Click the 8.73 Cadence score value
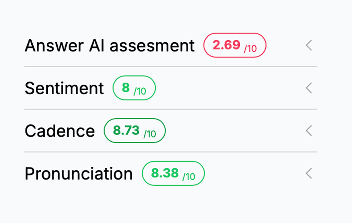Image resolution: width=352 pixels, height=223 pixels. point(126,130)
